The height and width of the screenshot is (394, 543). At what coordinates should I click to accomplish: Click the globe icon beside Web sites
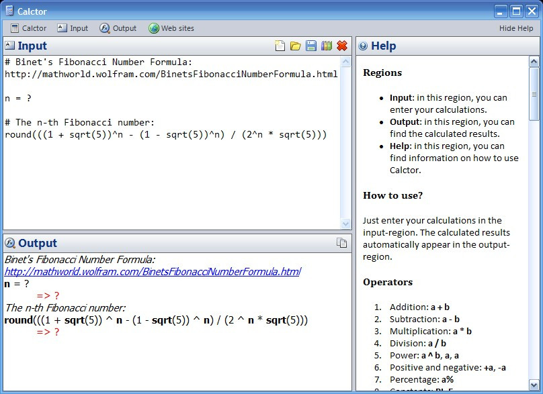(154, 28)
